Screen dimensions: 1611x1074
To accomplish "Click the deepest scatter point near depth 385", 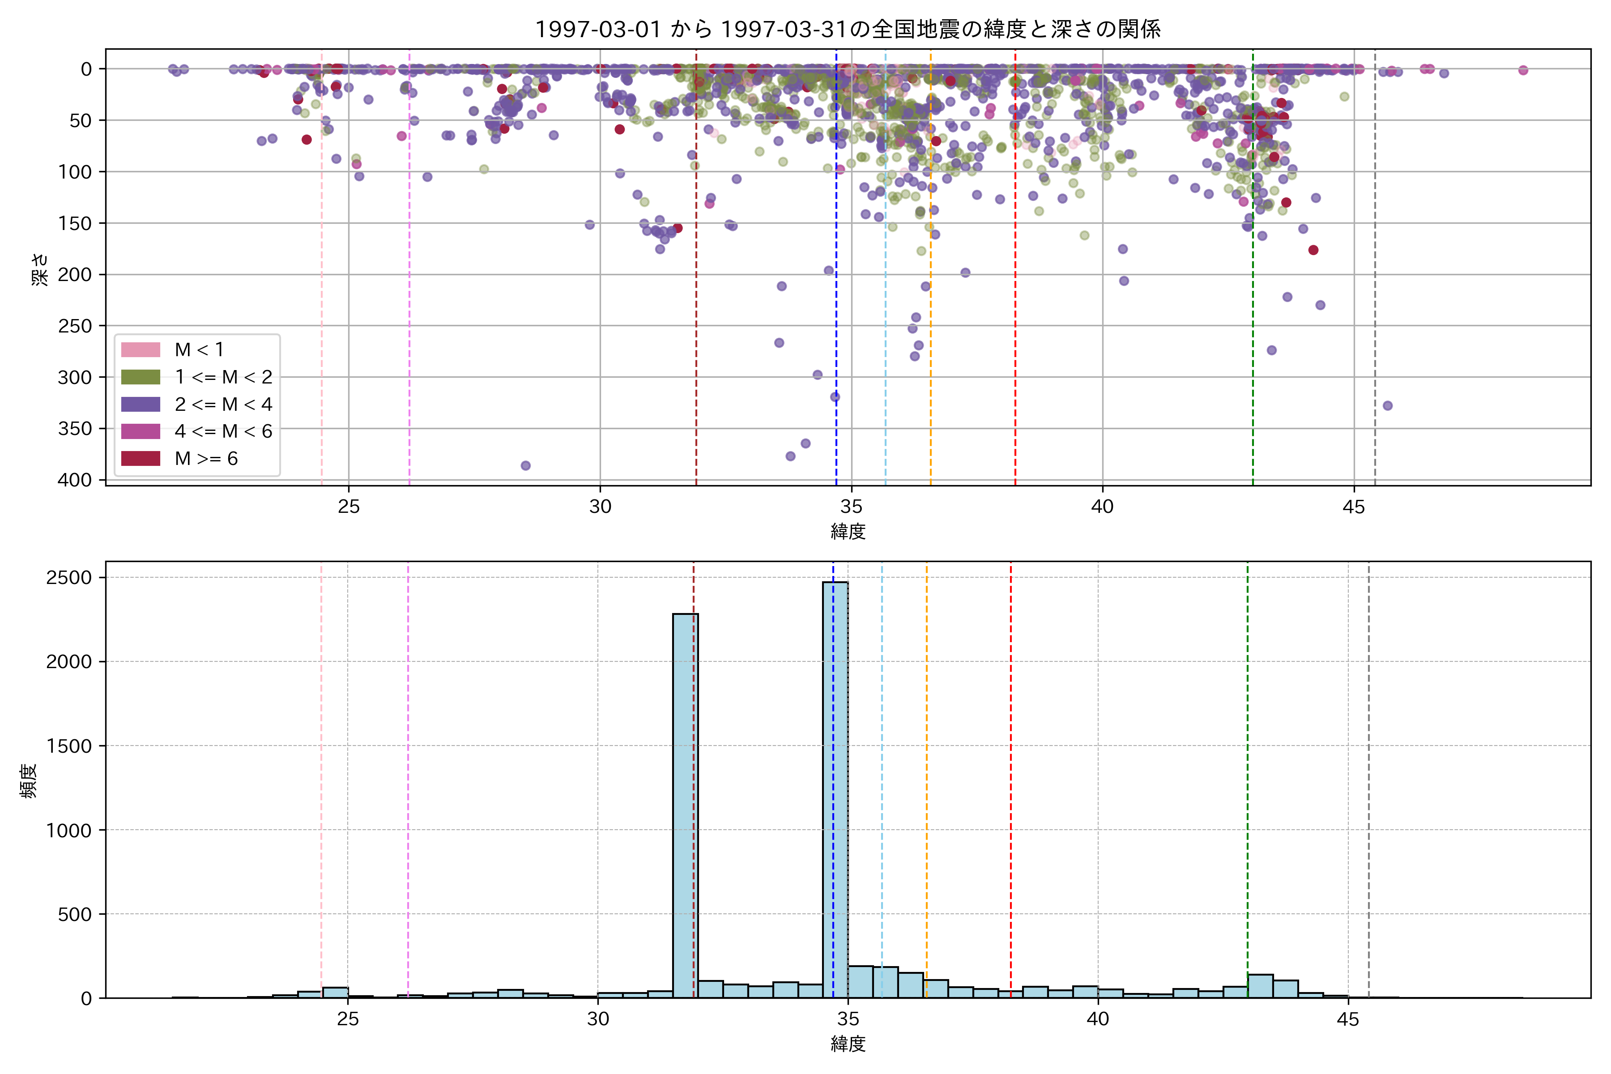I will pyautogui.click(x=525, y=466).
